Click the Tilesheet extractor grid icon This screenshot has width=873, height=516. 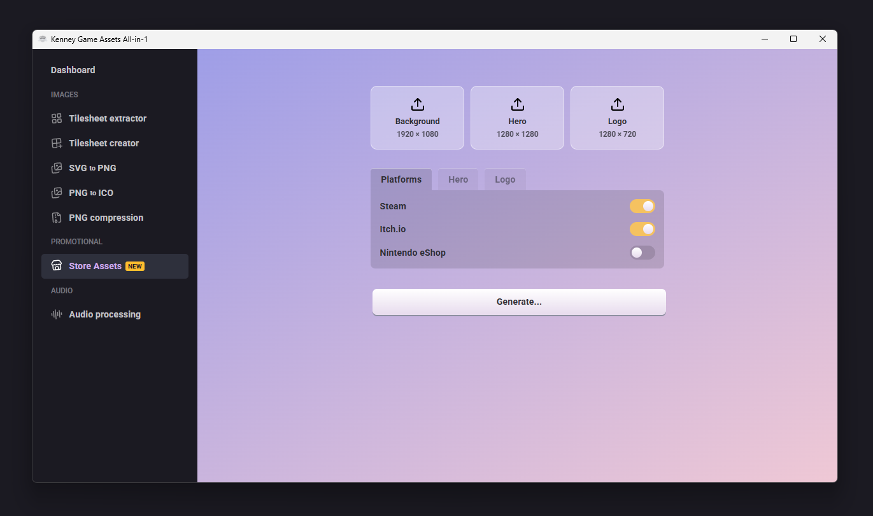[x=57, y=118]
